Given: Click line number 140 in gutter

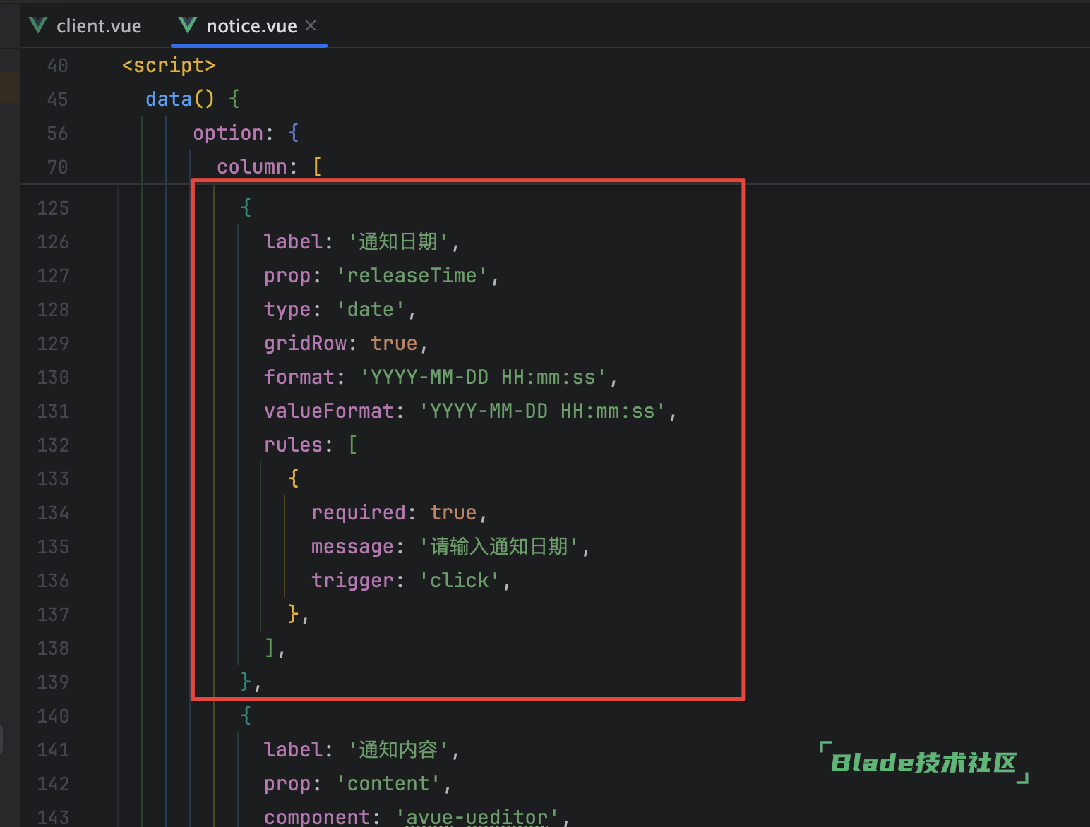Looking at the screenshot, I should click(x=53, y=716).
